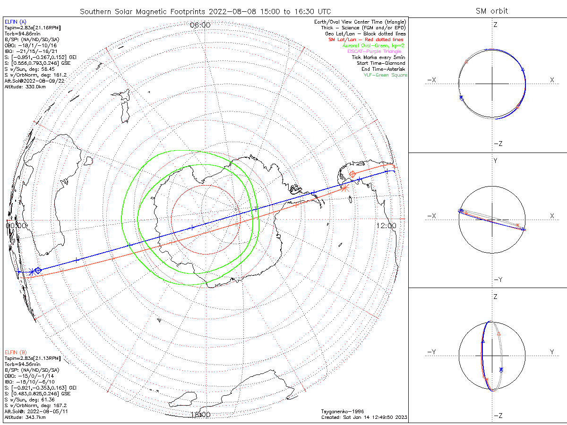The width and height of the screenshot is (567, 425).
Task: Click the blue asterisk end marker on the map
Action: (31, 272)
